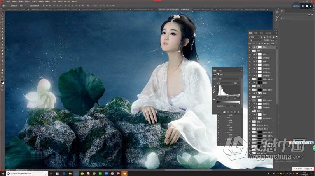Toggle first checkmark in Actions panel
Viewport: 315px width, 176px height.
tap(219, 115)
